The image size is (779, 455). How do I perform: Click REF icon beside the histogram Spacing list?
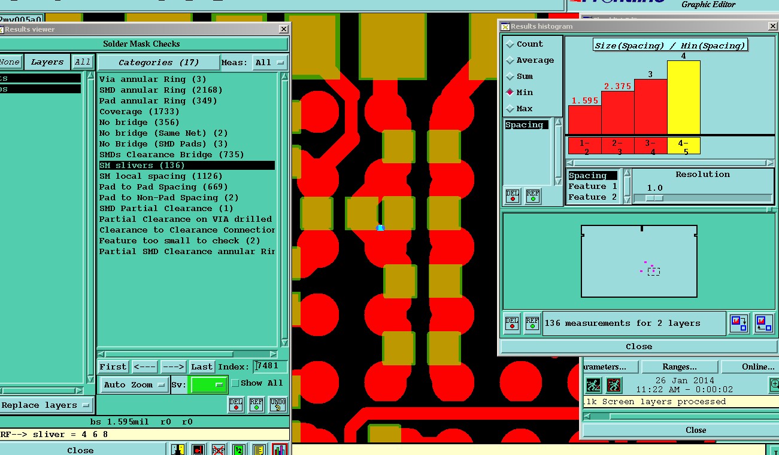pyautogui.click(x=532, y=196)
